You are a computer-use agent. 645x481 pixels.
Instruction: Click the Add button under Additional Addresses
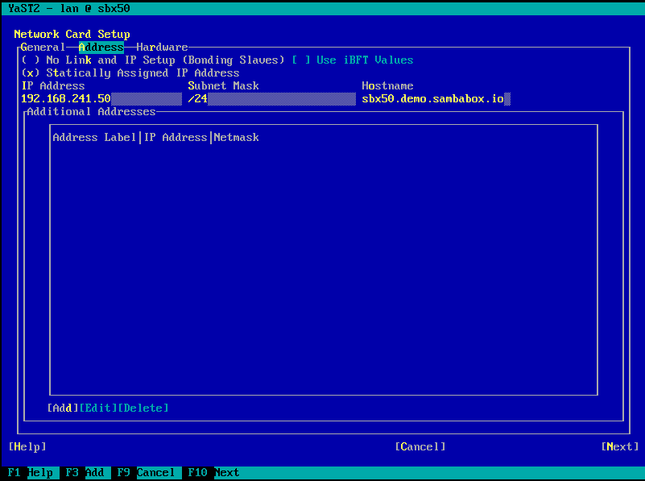[x=63, y=408]
